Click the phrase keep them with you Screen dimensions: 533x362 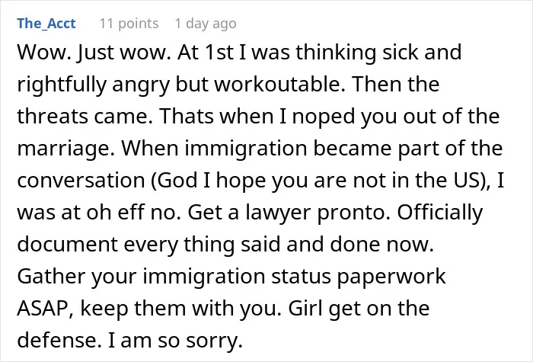point(181,308)
